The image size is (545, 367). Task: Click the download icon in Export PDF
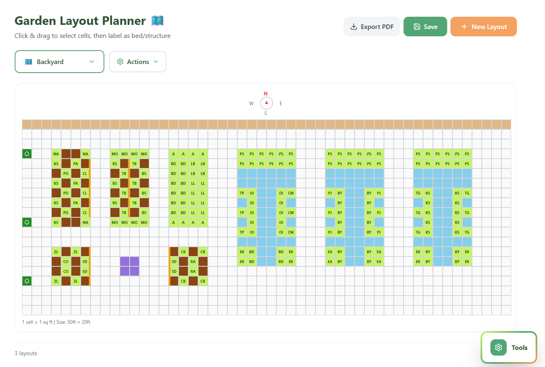pyautogui.click(x=354, y=27)
